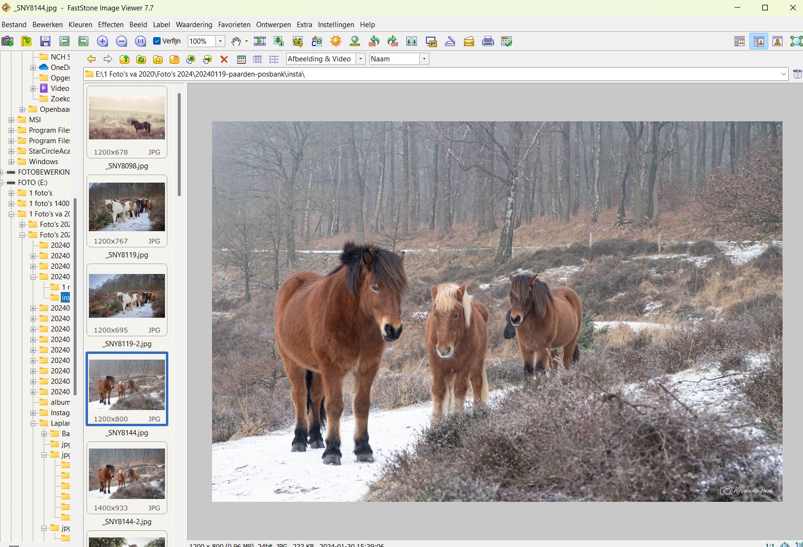
Task: Expand the Program Files folder node
Action: pos(11,130)
